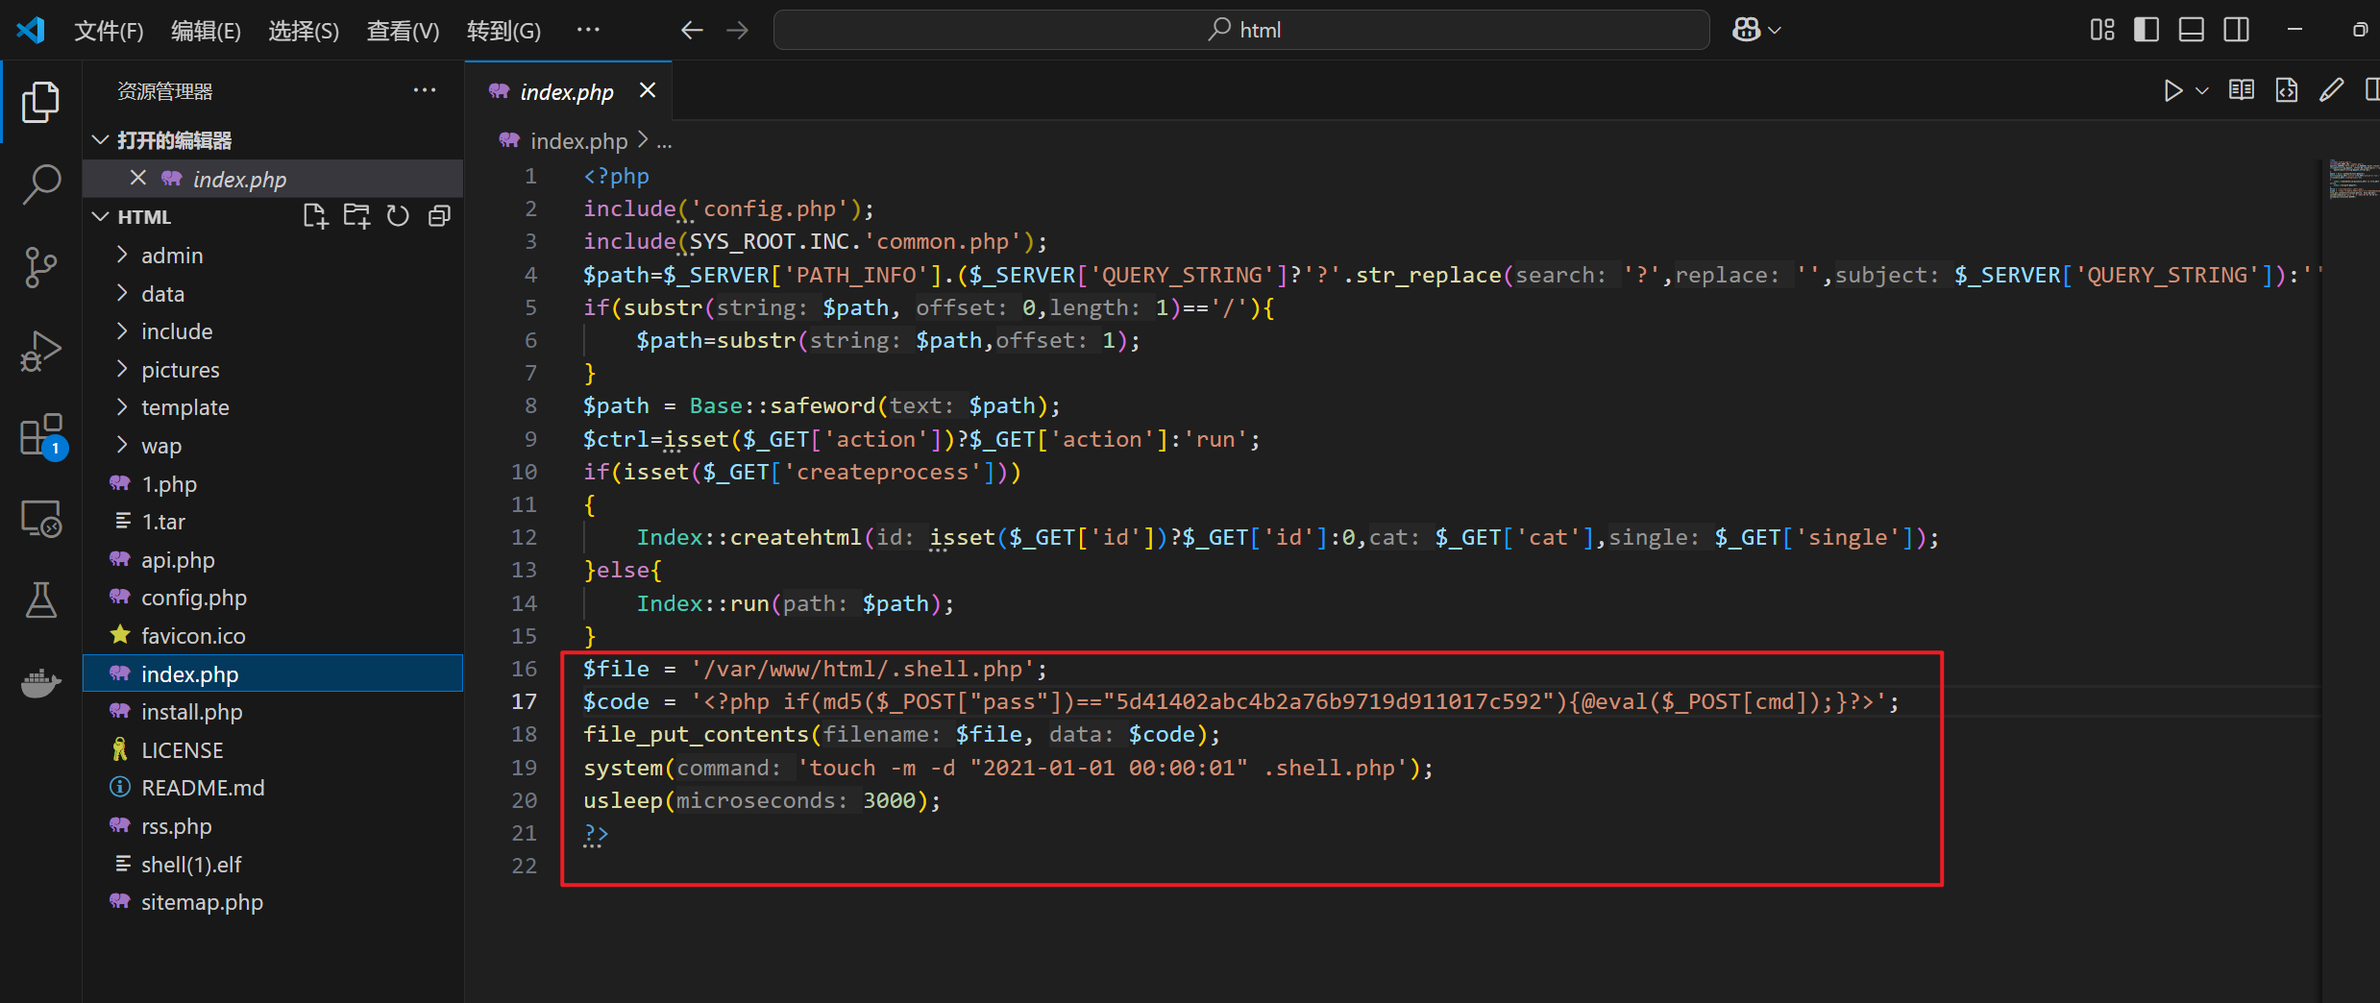Open Remote Explorer view
This screenshot has height=1003, width=2380.
pos(40,519)
